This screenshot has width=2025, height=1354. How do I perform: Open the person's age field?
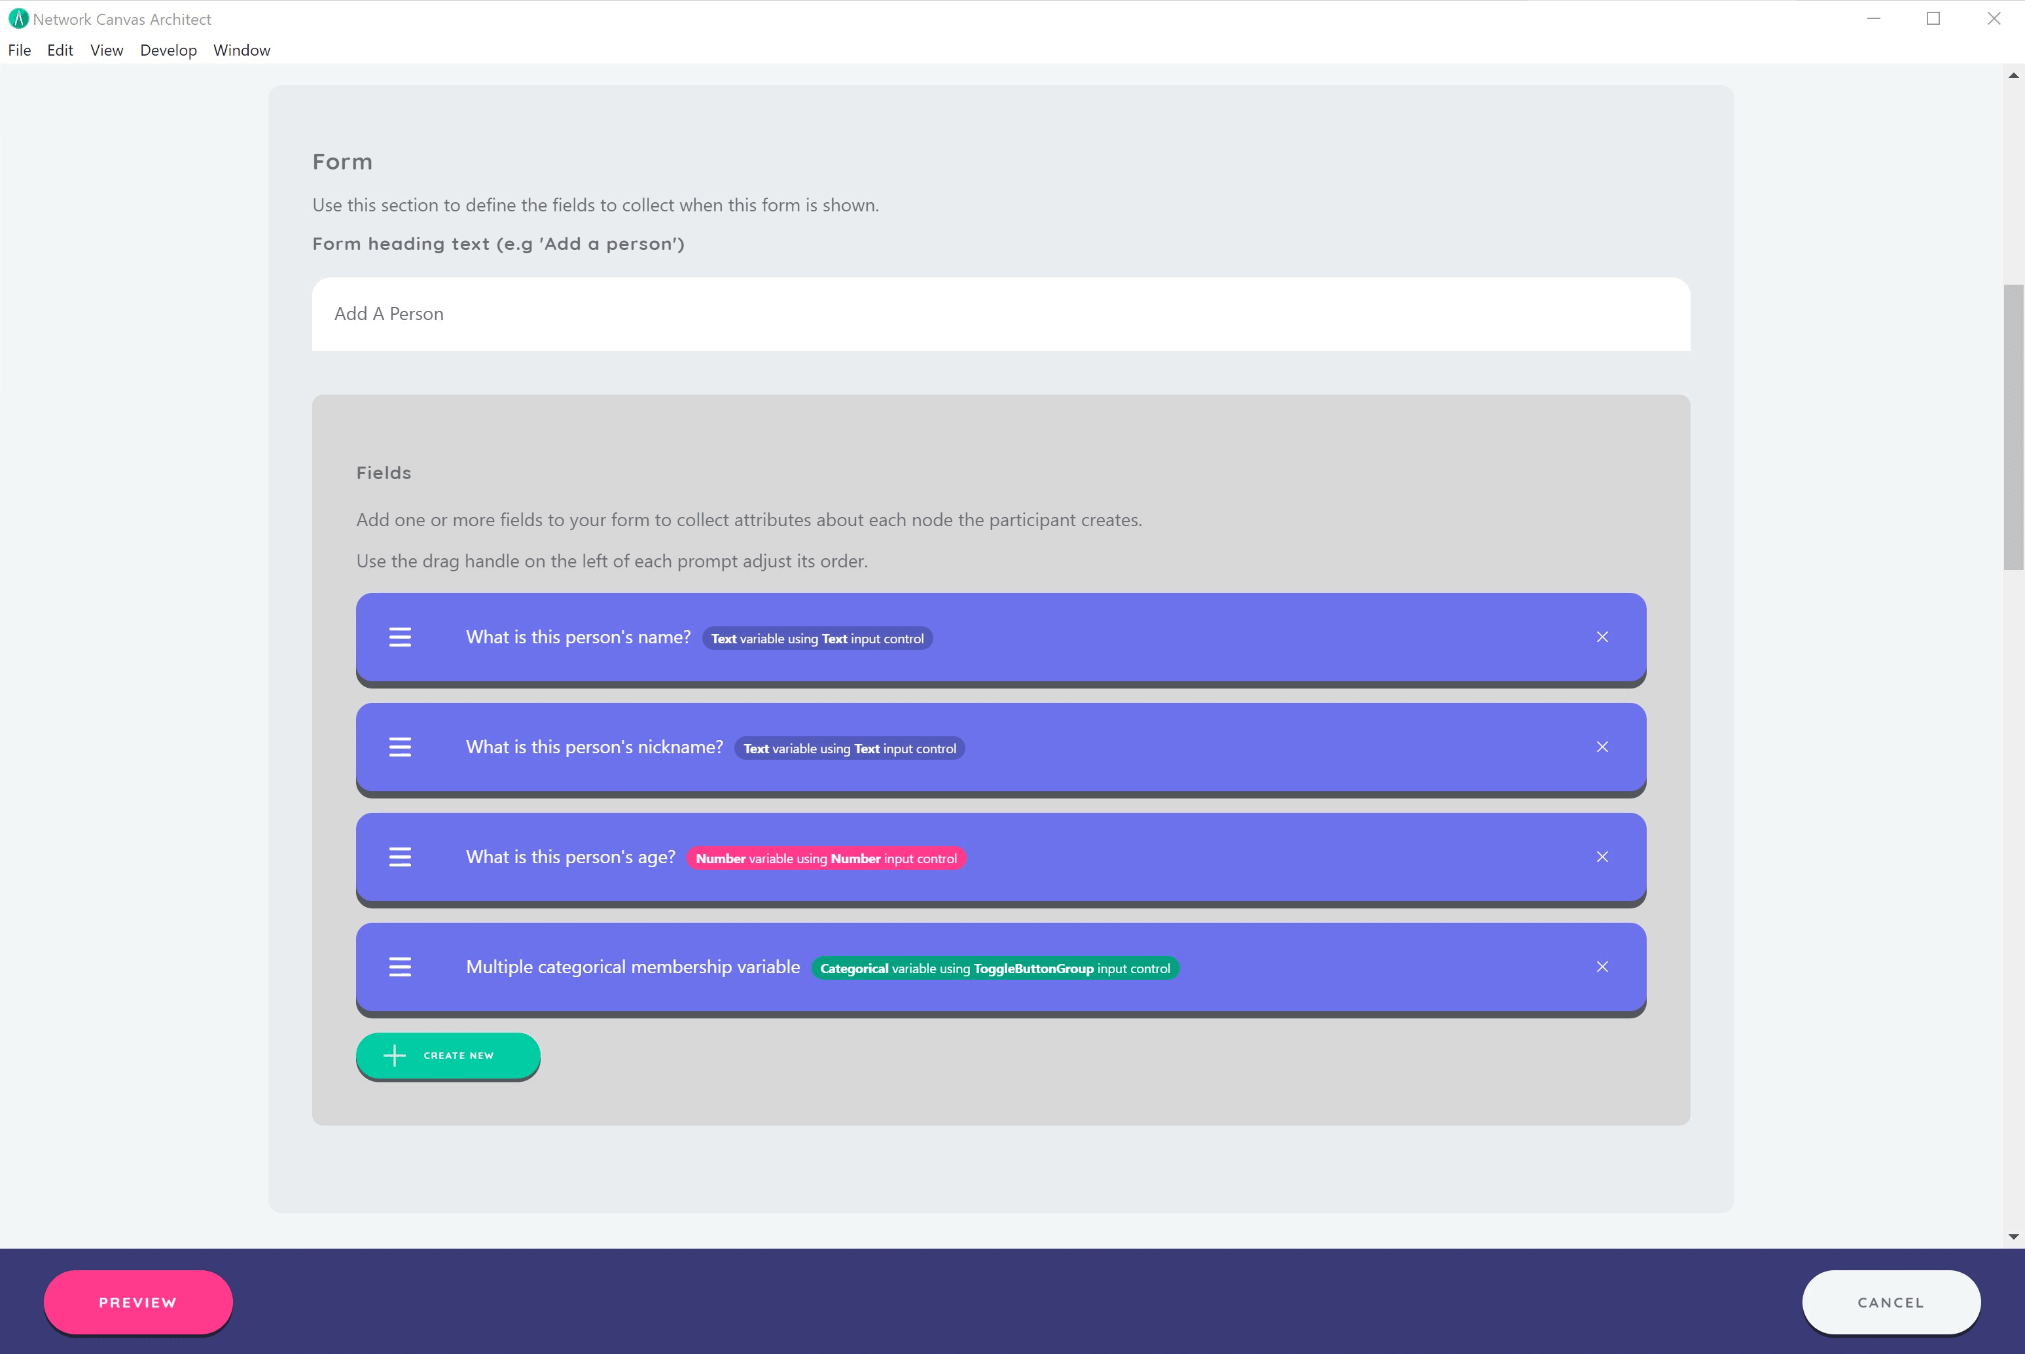(571, 857)
